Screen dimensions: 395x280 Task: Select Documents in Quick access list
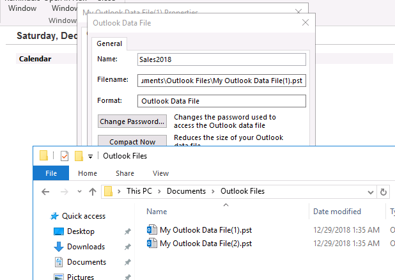click(x=86, y=262)
